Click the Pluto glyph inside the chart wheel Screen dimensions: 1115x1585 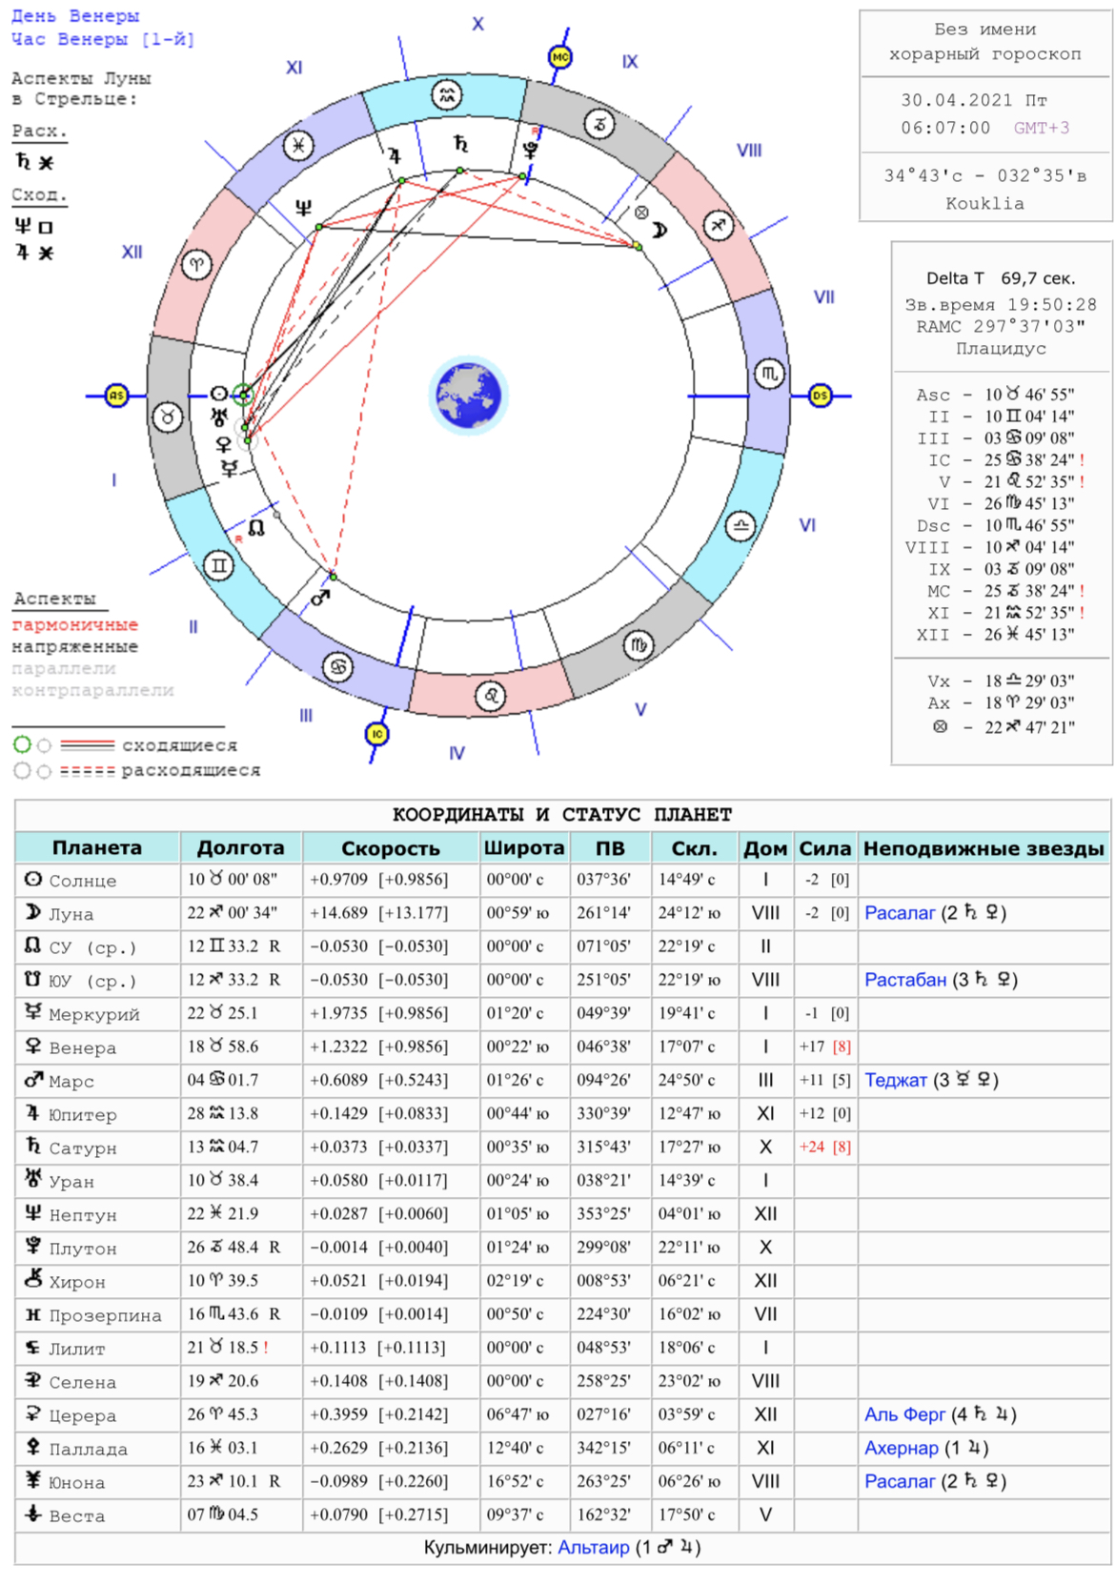pos(530,149)
